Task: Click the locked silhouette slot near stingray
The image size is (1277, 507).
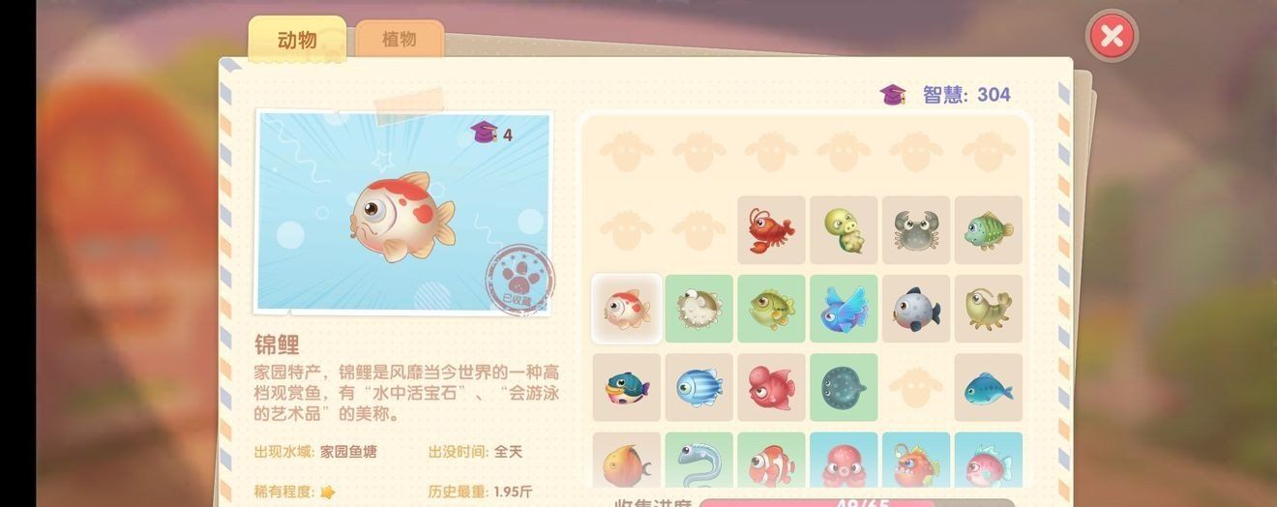Action: coord(916,387)
